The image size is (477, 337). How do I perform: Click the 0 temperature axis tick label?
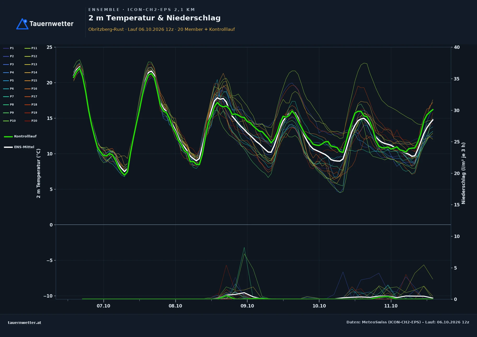tap(51, 225)
